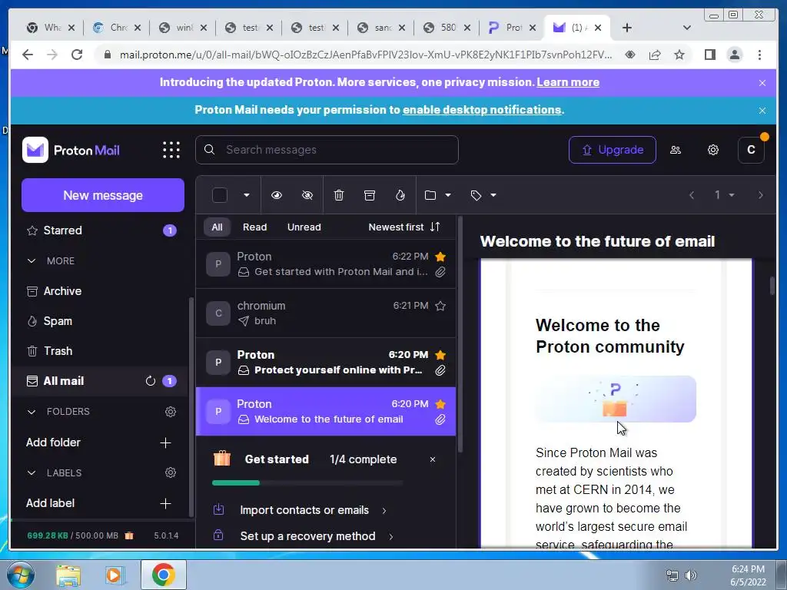This screenshot has height=590, width=787.
Task: Click the Proton Mail logo
Action: point(71,150)
